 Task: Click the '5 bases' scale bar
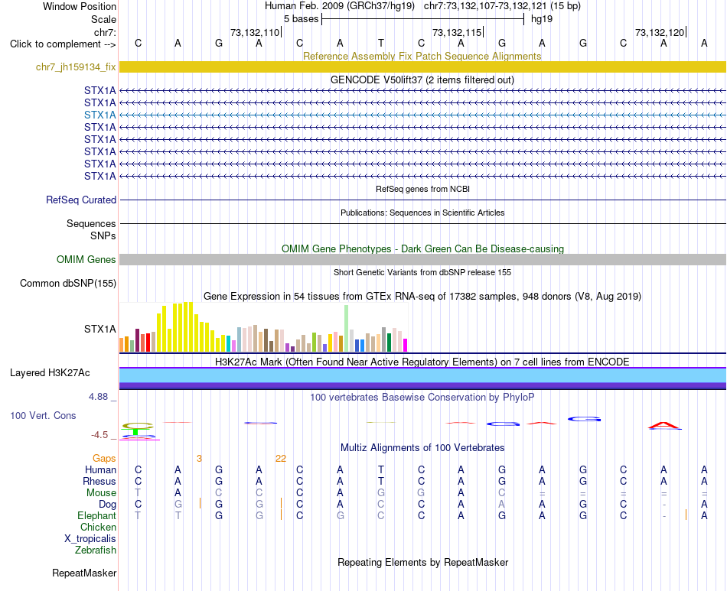tap(422, 19)
